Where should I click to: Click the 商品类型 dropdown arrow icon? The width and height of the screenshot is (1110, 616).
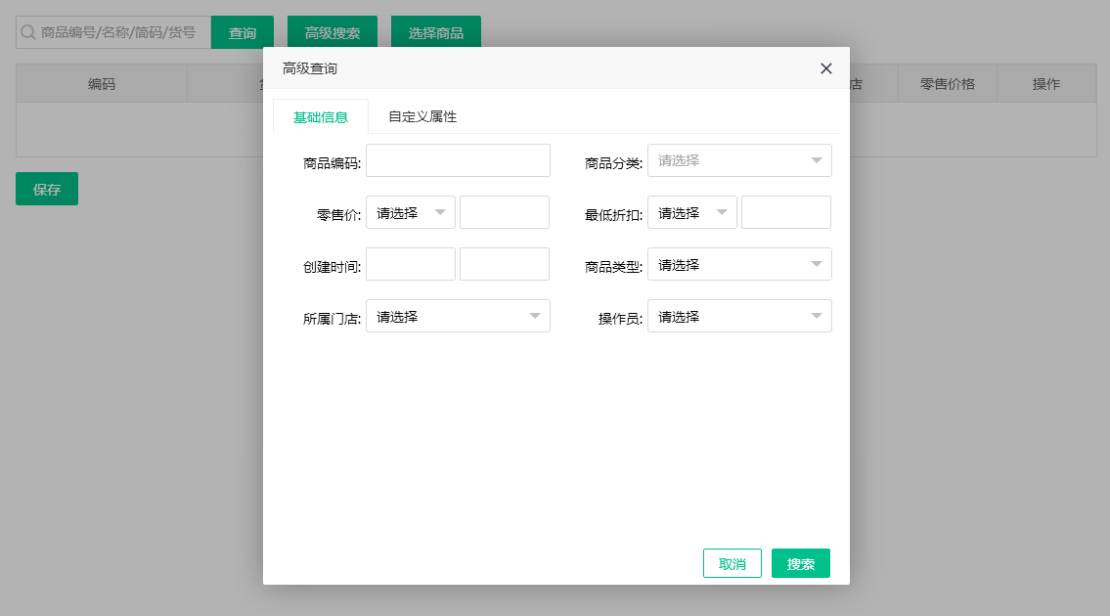818,264
